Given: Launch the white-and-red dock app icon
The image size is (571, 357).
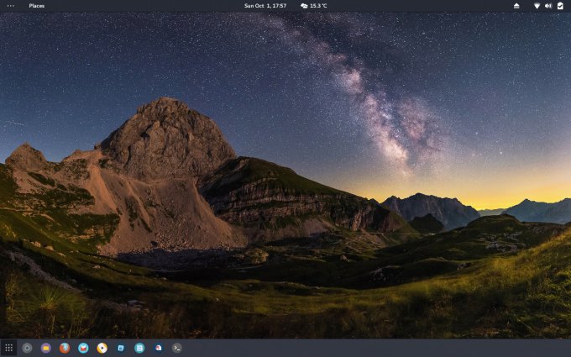Looking at the screenshot, I should pyautogui.click(x=159, y=348).
